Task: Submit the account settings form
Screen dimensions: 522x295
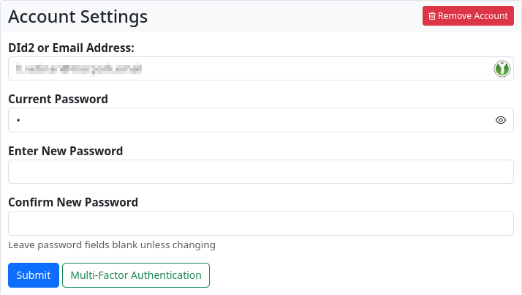Action: [33, 275]
